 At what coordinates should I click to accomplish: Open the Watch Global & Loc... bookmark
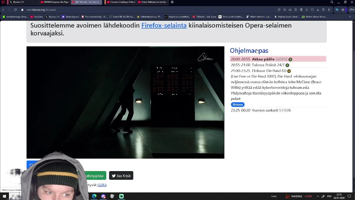314,17
